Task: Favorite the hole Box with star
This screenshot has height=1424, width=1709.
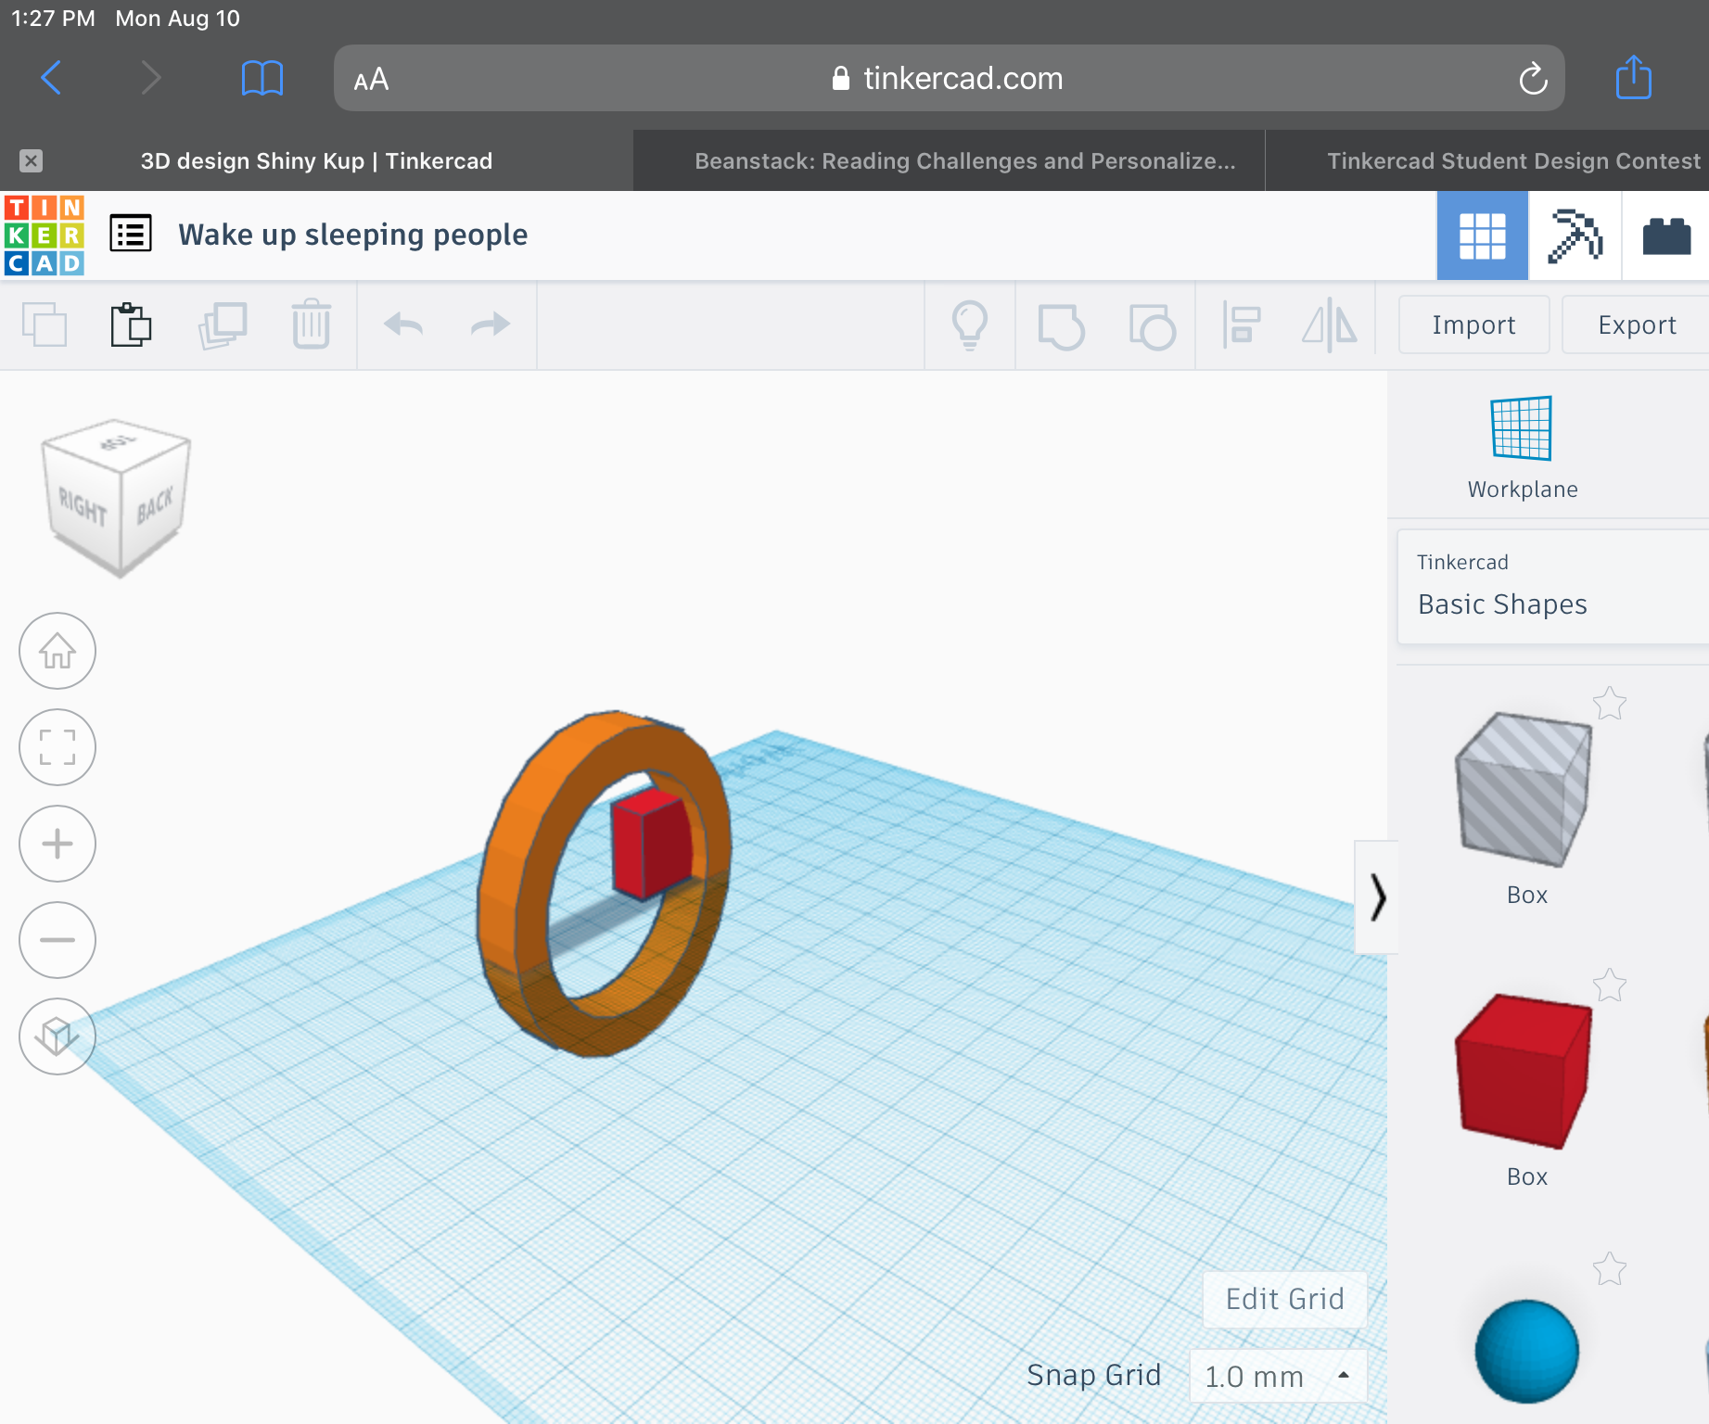Action: [1610, 704]
